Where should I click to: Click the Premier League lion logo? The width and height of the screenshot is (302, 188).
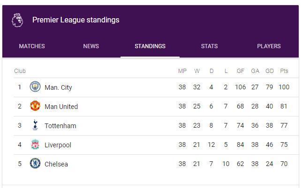click(17, 20)
